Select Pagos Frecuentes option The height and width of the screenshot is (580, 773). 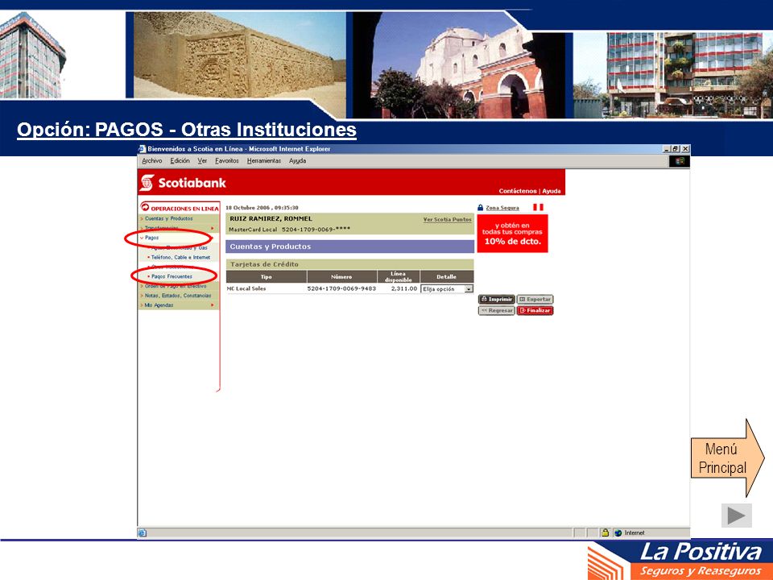(x=172, y=276)
